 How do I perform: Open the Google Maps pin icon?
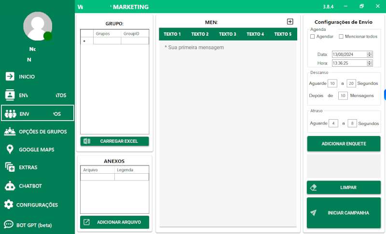[x=10, y=150]
